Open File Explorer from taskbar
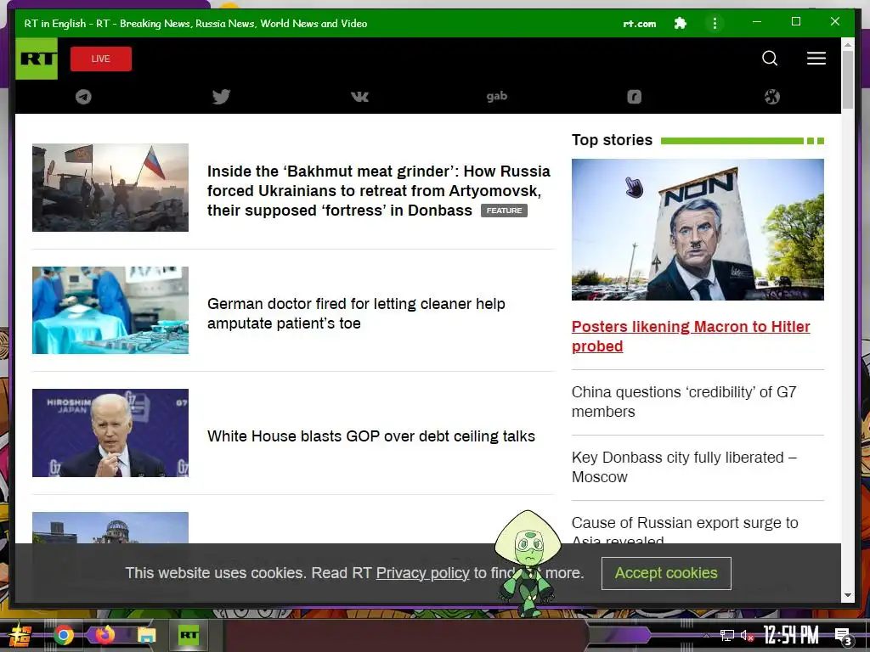 146,635
